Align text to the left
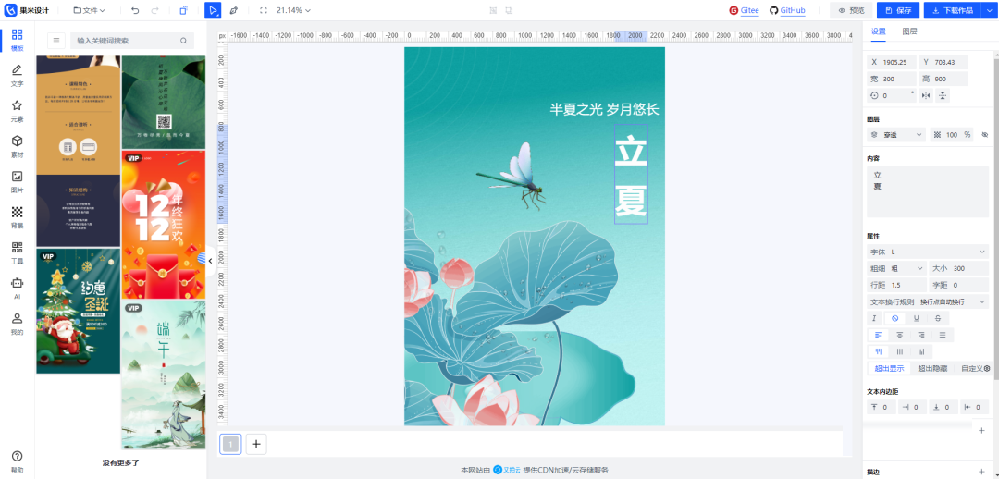The height and width of the screenshot is (479, 999). coord(878,335)
